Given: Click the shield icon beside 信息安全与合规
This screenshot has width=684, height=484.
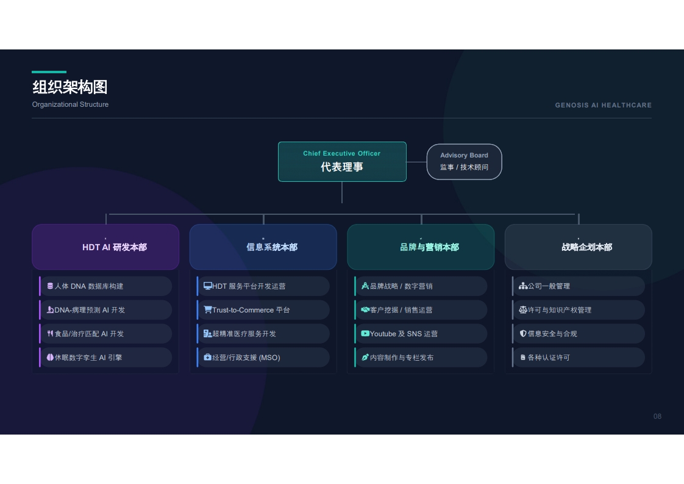Looking at the screenshot, I should 523,334.
